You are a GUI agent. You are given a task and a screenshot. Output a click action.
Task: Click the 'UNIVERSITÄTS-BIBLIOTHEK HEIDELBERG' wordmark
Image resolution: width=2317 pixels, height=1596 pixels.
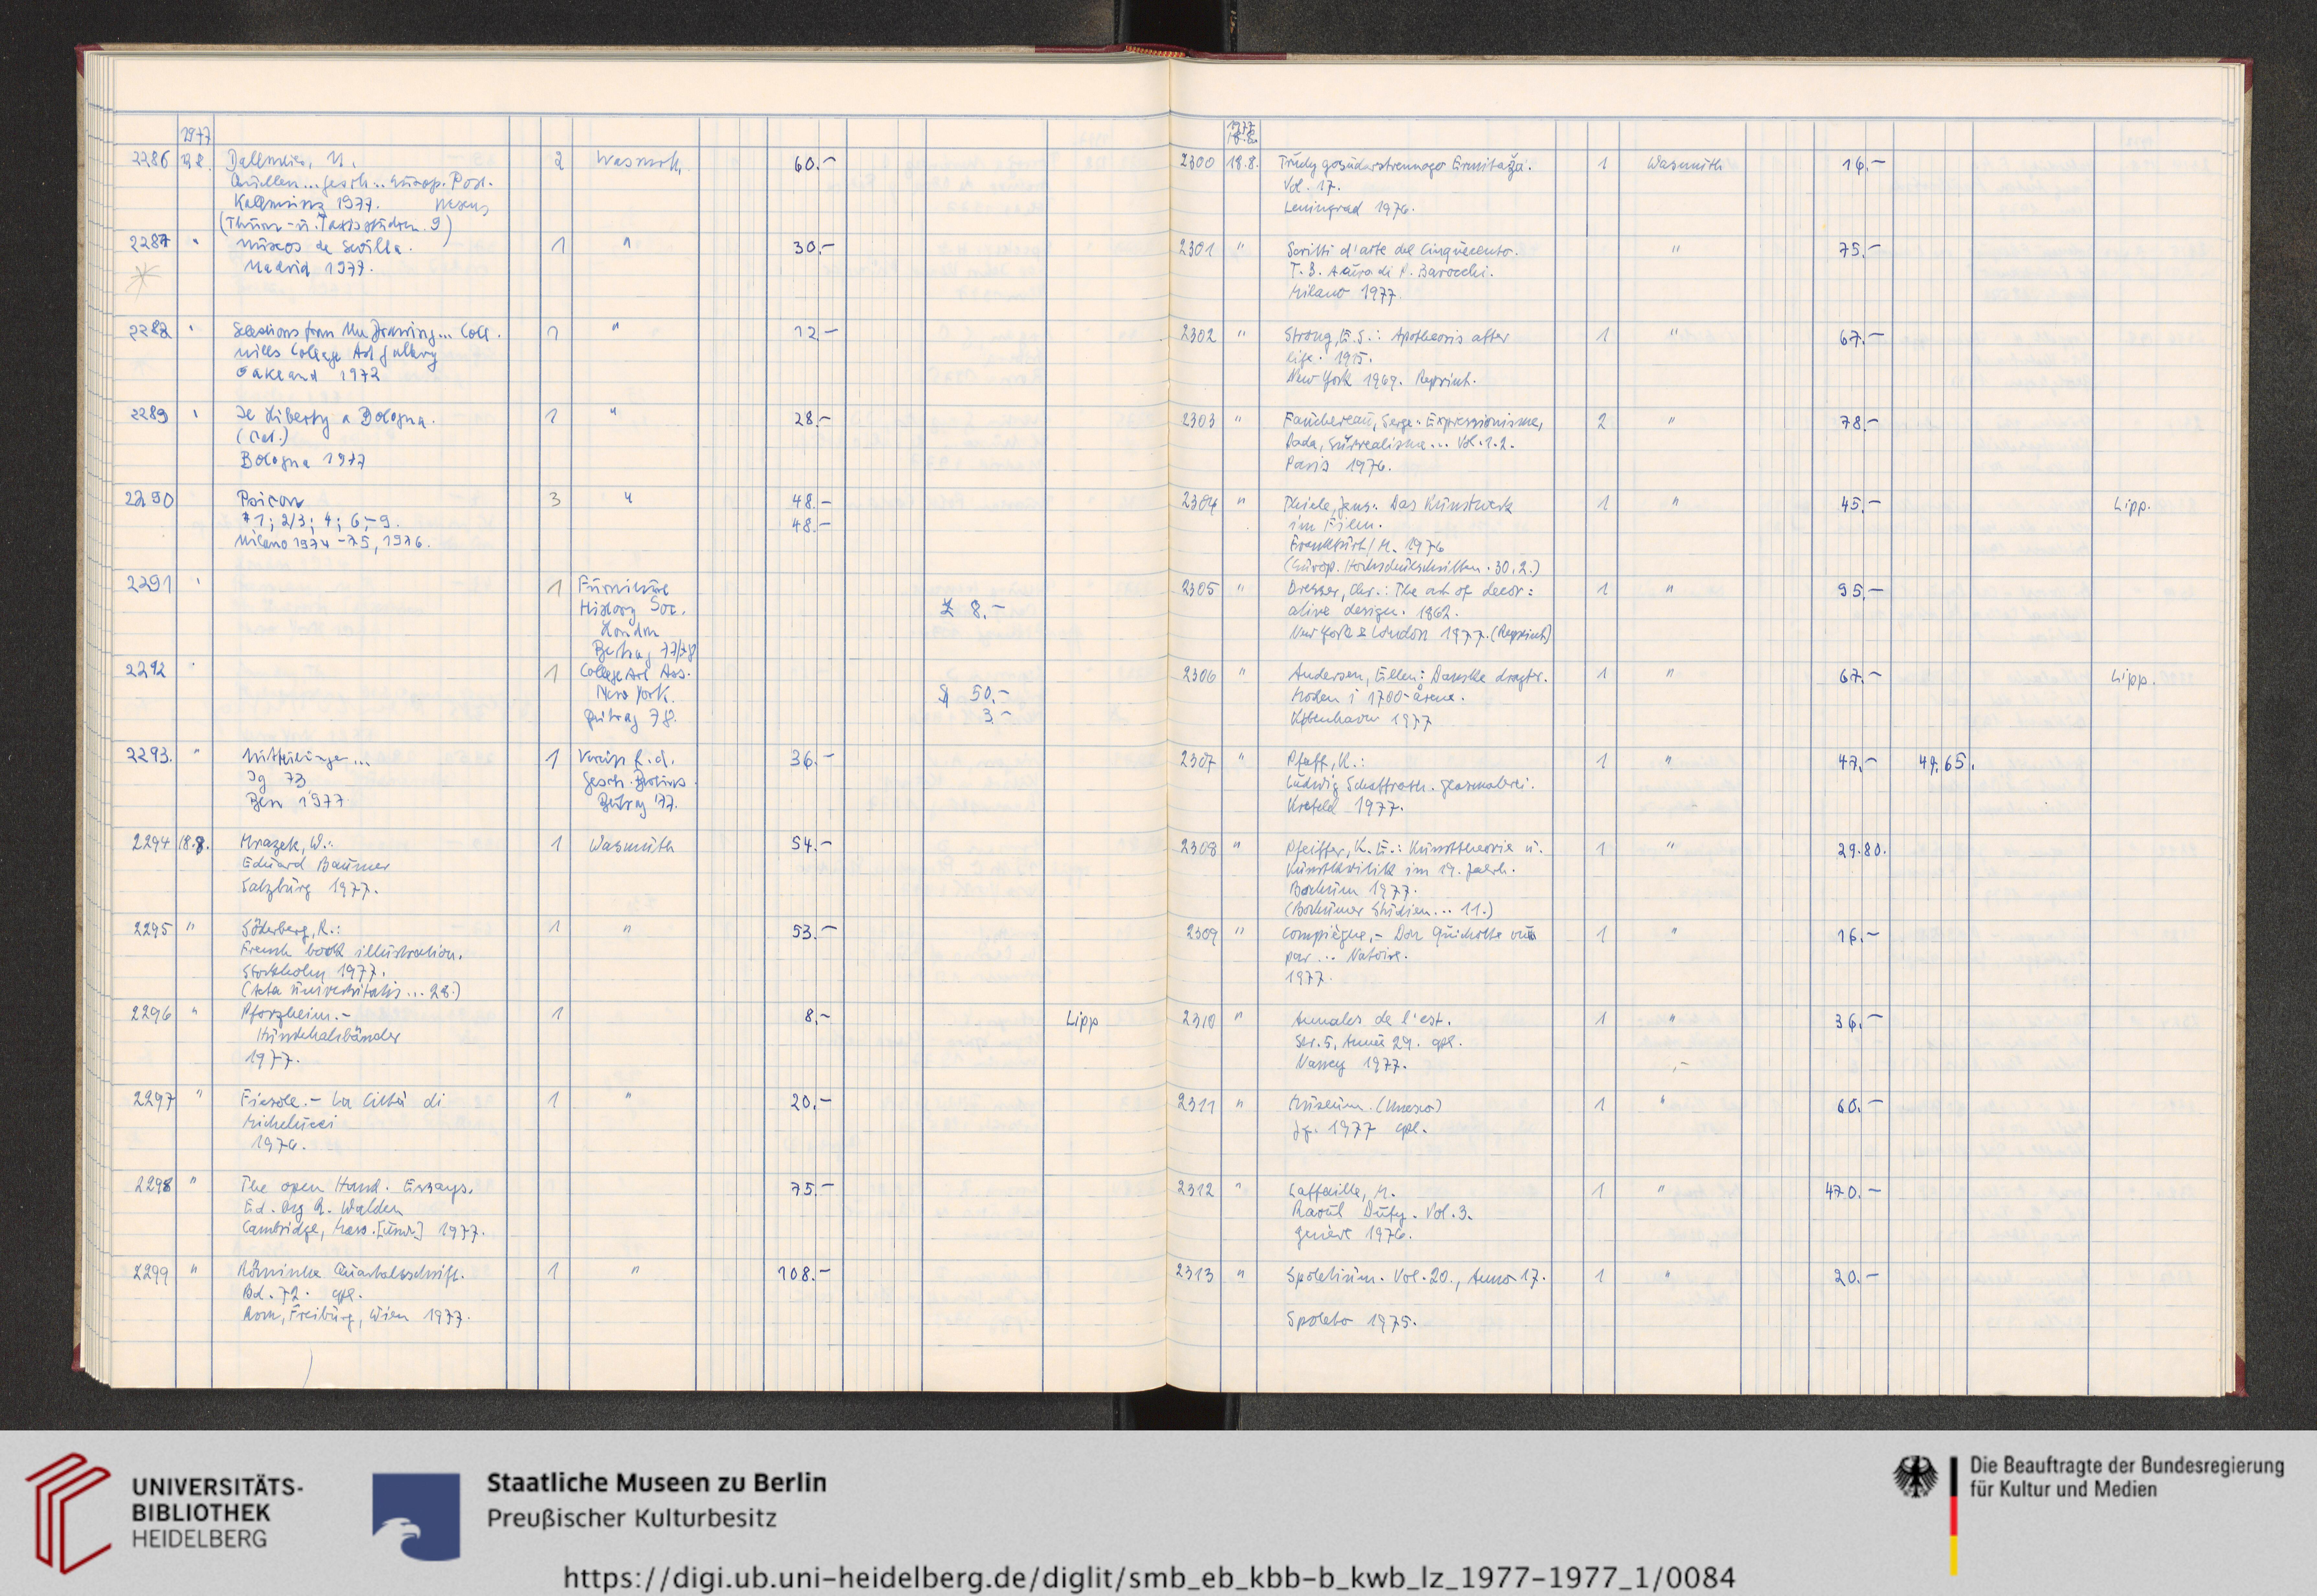[x=217, y=1513]
